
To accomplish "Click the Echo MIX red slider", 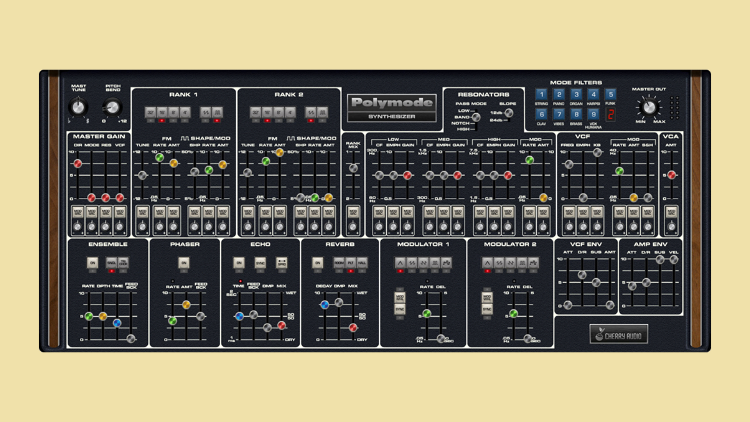I will tap(281, 325).
